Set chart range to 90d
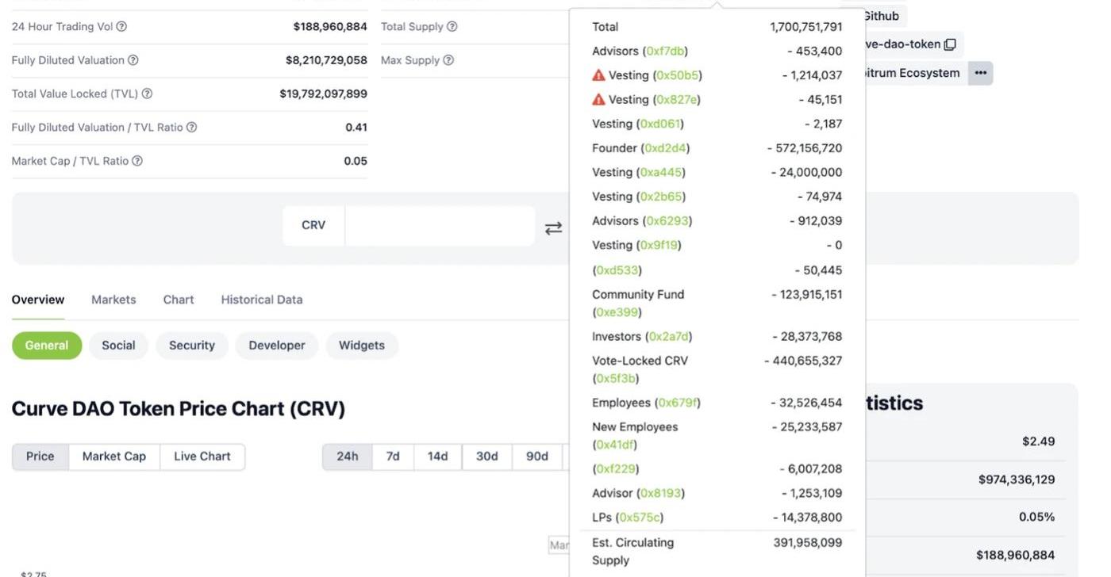The image size is (1111, 577). pyautogui.click(x=537, y=457)
